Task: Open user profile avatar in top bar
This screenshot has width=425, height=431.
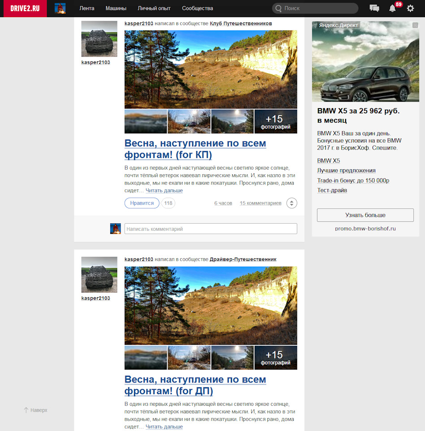Action: point(60,8)
